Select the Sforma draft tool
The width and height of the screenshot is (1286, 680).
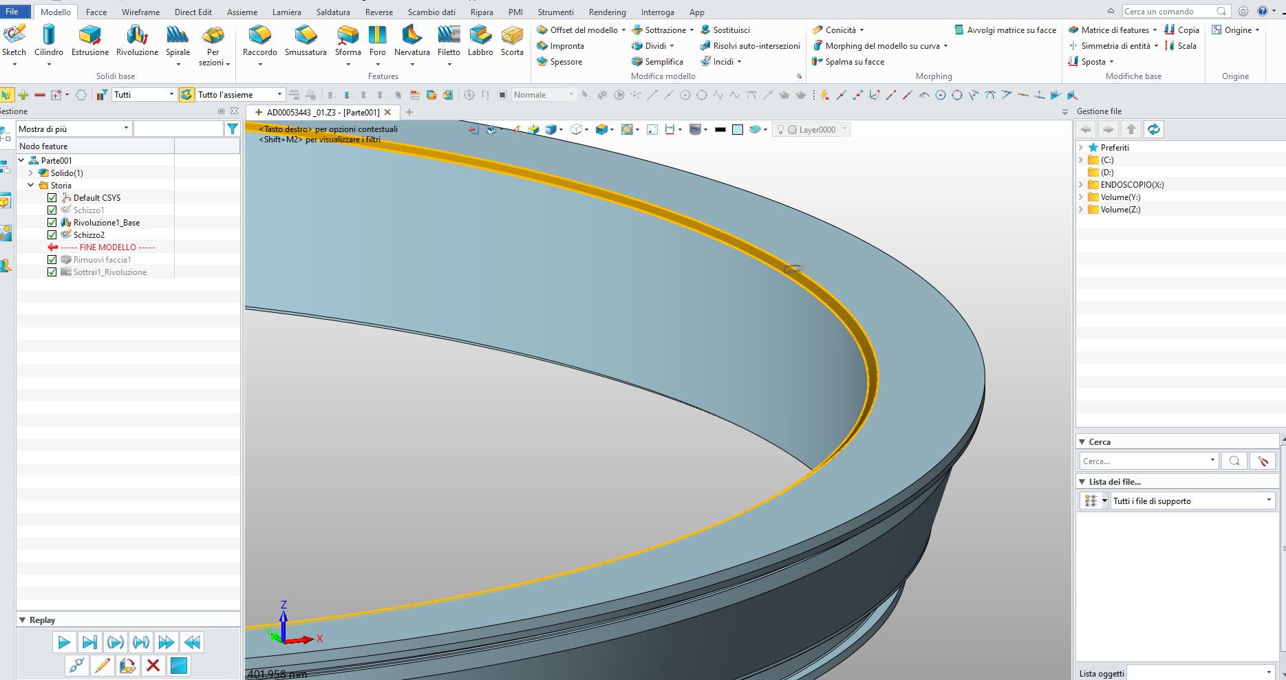(347, 40)
